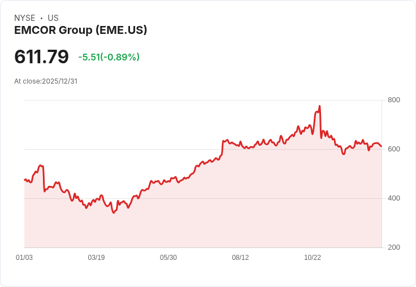Screen dimensions: 416x287
Task: Click the 03/19 date axis label
Action: coord(96,258)
